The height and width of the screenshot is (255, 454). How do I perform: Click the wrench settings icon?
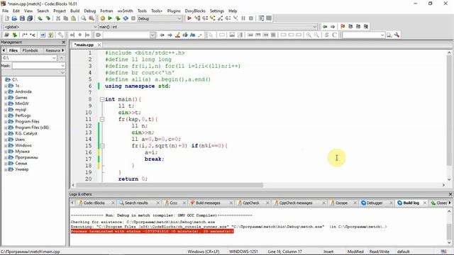397,35
